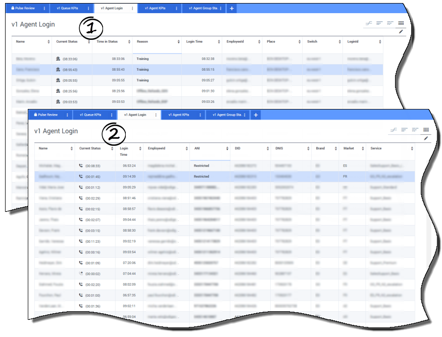Switch to v1 Queue KPIs tab in window 1

click(x=67, y=9)
